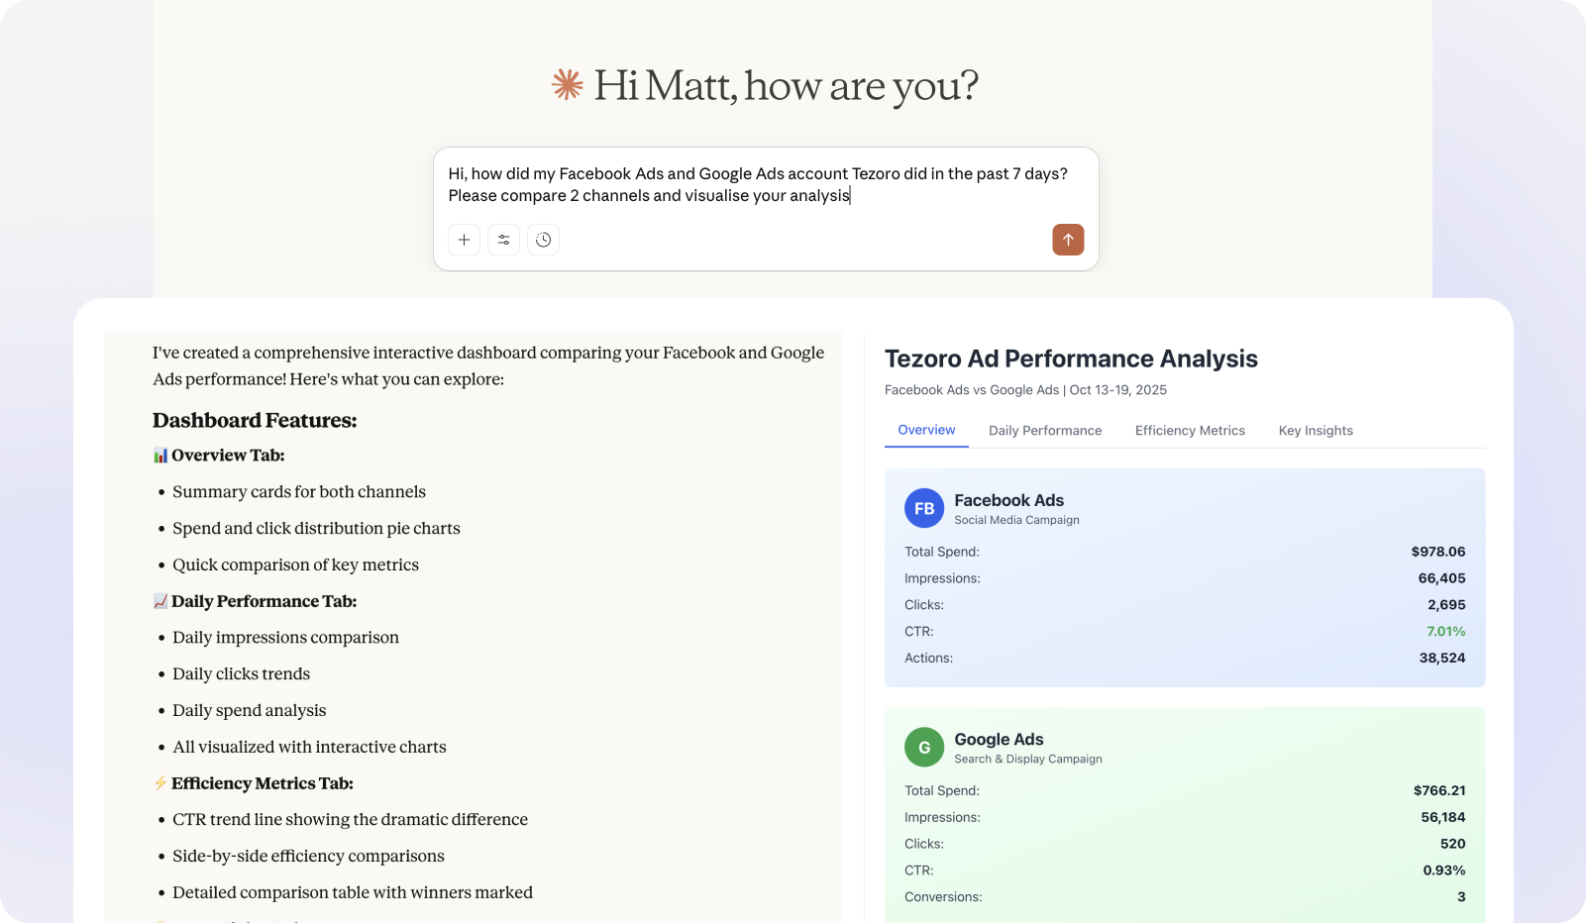Click the orange Claude starburst logo

568,85
